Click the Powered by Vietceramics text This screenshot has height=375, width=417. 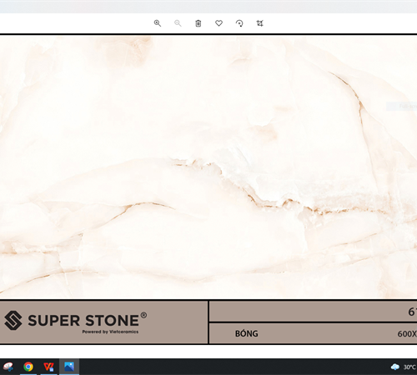pos(110,332)
